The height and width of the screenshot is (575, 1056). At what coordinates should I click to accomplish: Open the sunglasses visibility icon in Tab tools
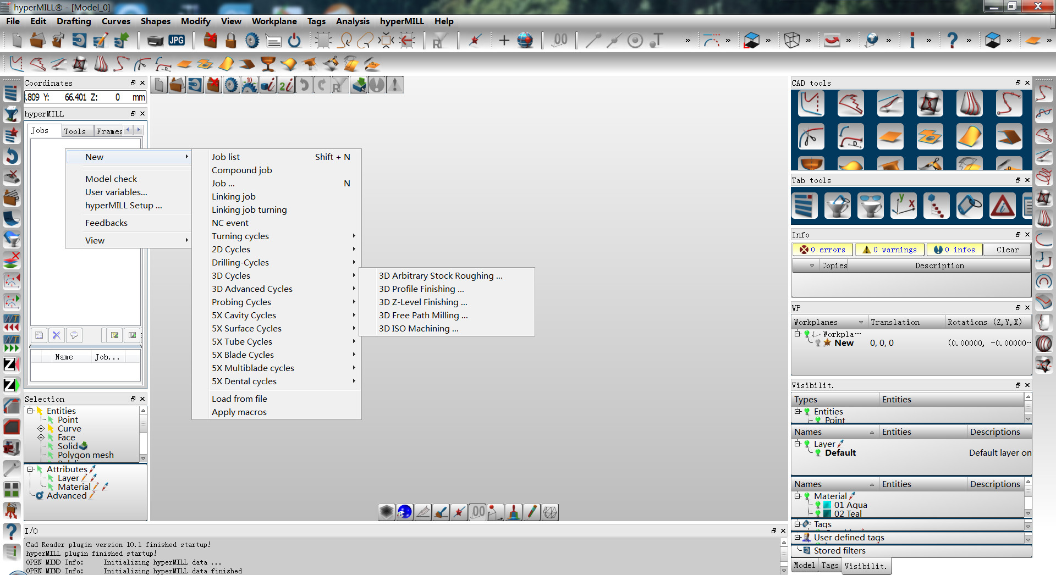click(x=871, y=206)
